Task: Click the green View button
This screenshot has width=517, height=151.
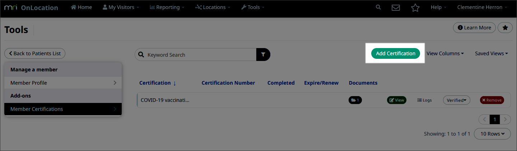Action: point(397,100)
